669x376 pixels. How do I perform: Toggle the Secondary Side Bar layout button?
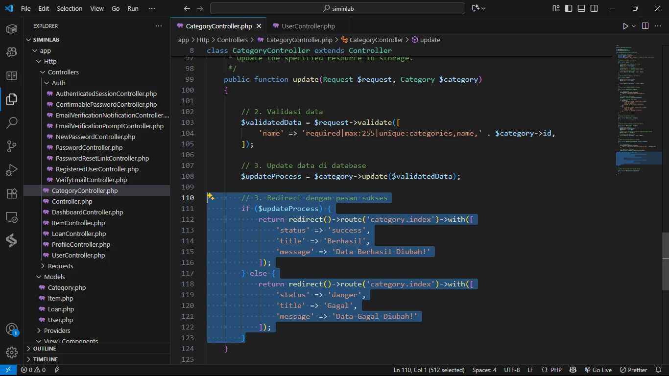point(594,8)
